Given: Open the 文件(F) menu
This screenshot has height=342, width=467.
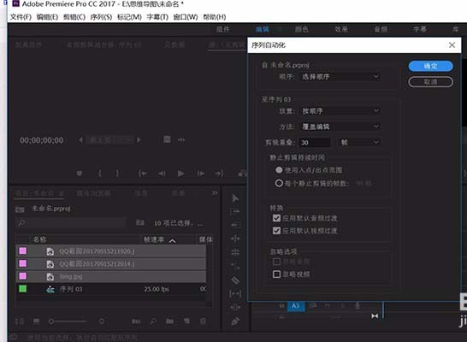Looking at the screenshot, I should click(21, 17).
